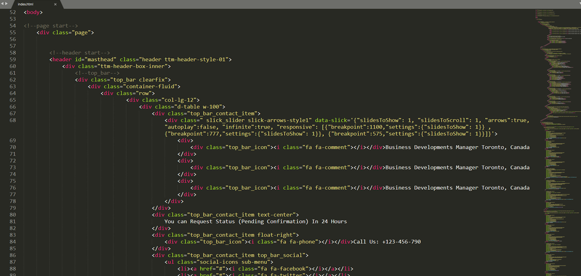The height and width of the screenshot is (276, 581).
Task: Click the container-fluid div line
Action: pyautogui.click(x=134, y=86)
